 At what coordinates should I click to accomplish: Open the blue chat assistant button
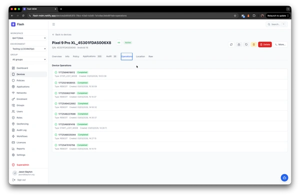point(284,177)
